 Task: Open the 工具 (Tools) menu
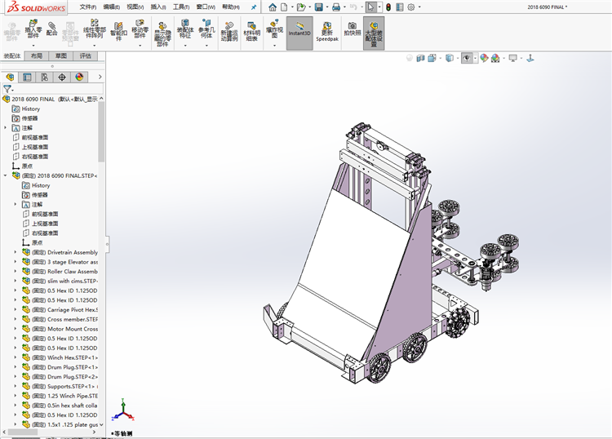181,7
